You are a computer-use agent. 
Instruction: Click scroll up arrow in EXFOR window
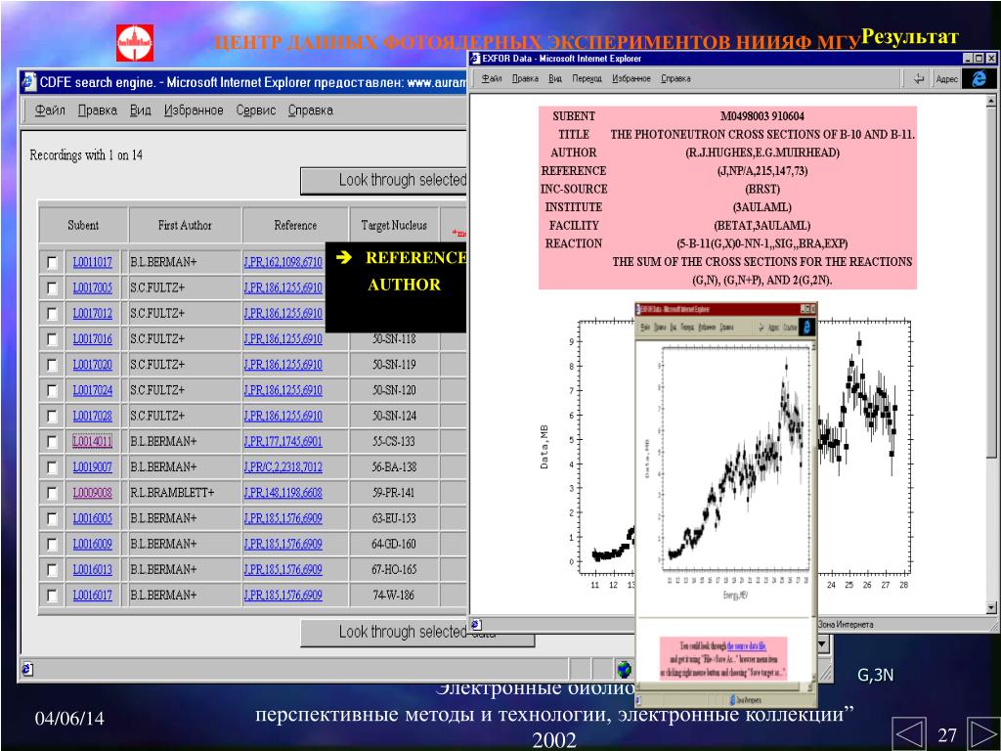[990, 101]
